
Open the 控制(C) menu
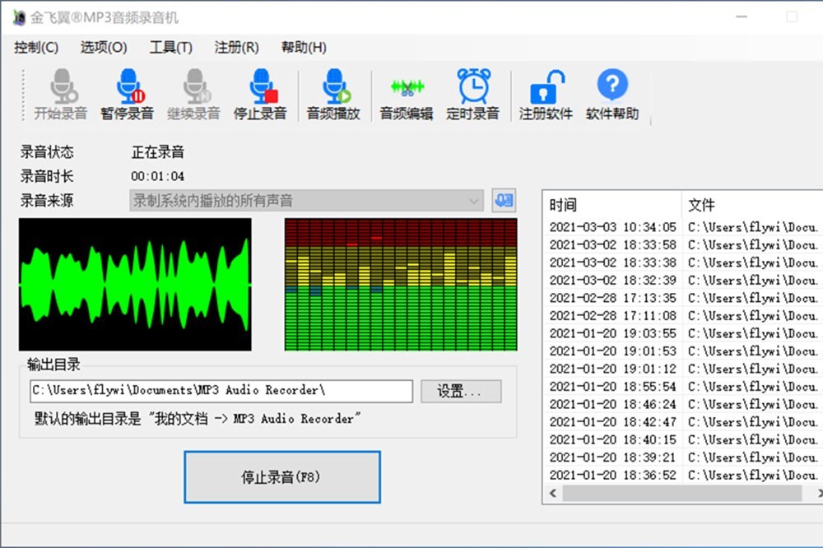point(36,48)
